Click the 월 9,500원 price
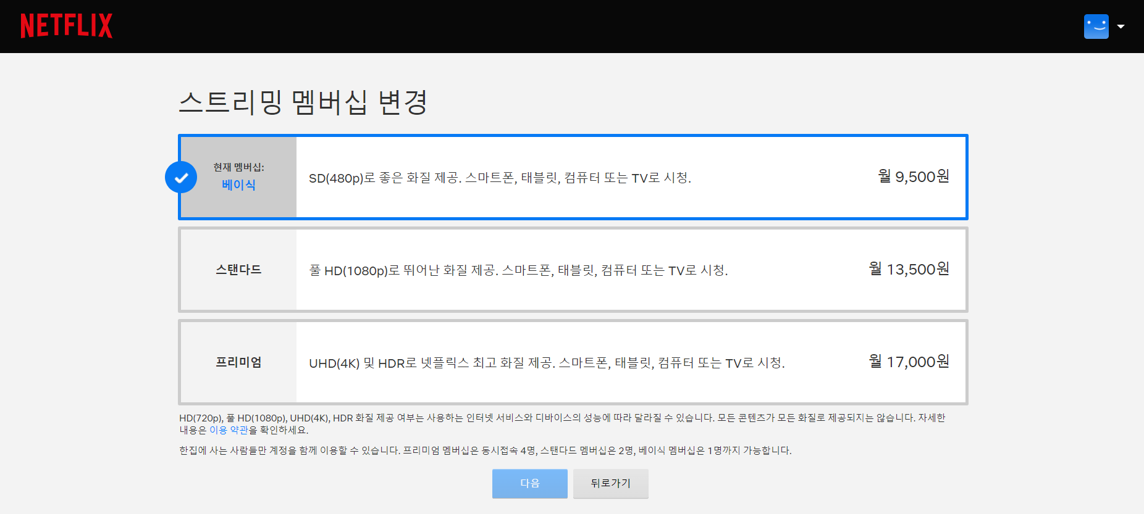Image resolution: width=1144 pixels, height=514 pixels. 914,176
